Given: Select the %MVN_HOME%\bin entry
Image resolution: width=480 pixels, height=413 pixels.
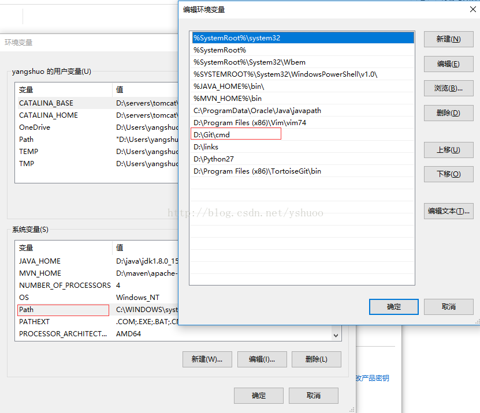Looking at the screenshot, I should [302, 99].
